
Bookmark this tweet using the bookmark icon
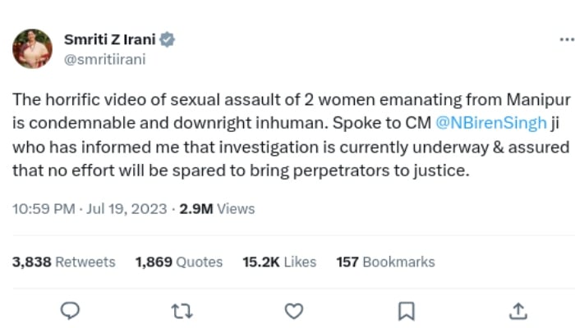pyautogui.click(x=406, y=310)
